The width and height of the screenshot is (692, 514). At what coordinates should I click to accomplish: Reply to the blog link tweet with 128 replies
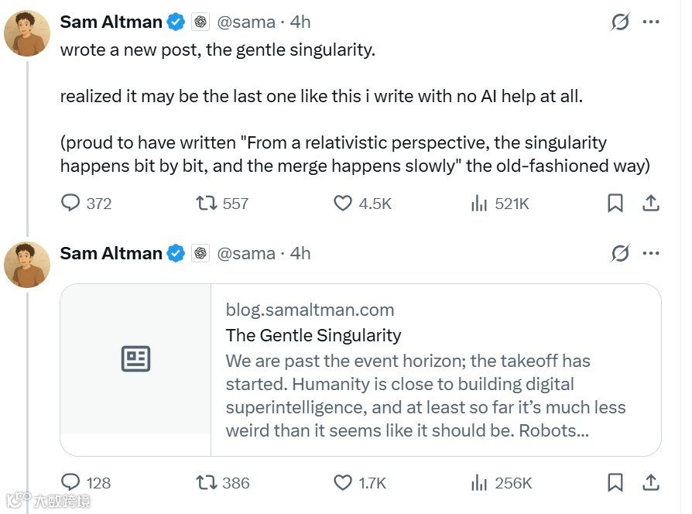(x=71, y=483)
